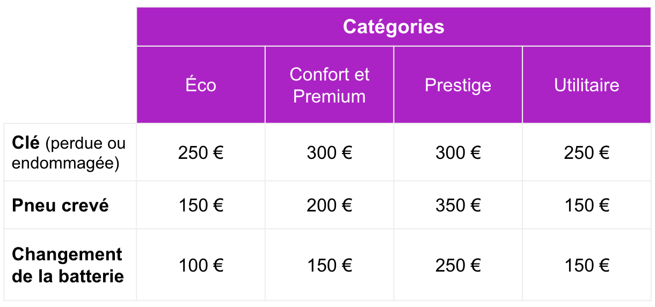The width and height of the screenshot is (655, 307).
Task: Click the Éco battery price 100 €
Action: coord(201,265)
